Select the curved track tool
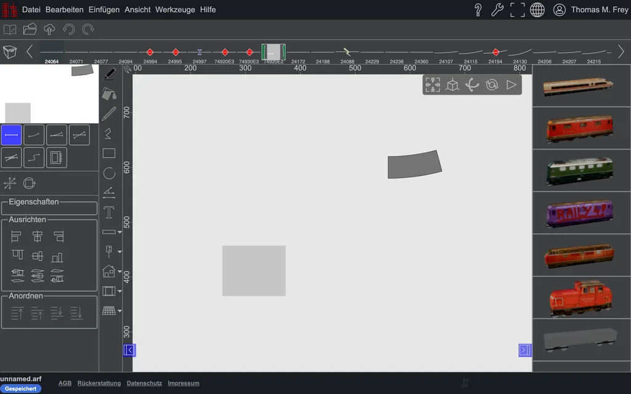This screenshot has width=631, height=394. coord(34,135)
